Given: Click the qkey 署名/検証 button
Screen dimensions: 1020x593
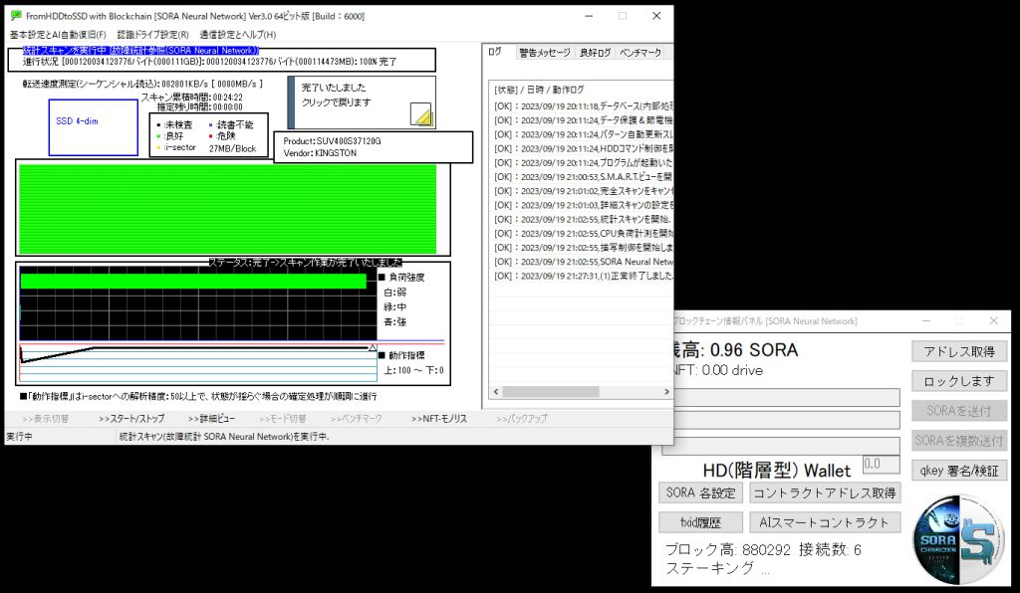Looking at the screenshot, I should point(959,471).
